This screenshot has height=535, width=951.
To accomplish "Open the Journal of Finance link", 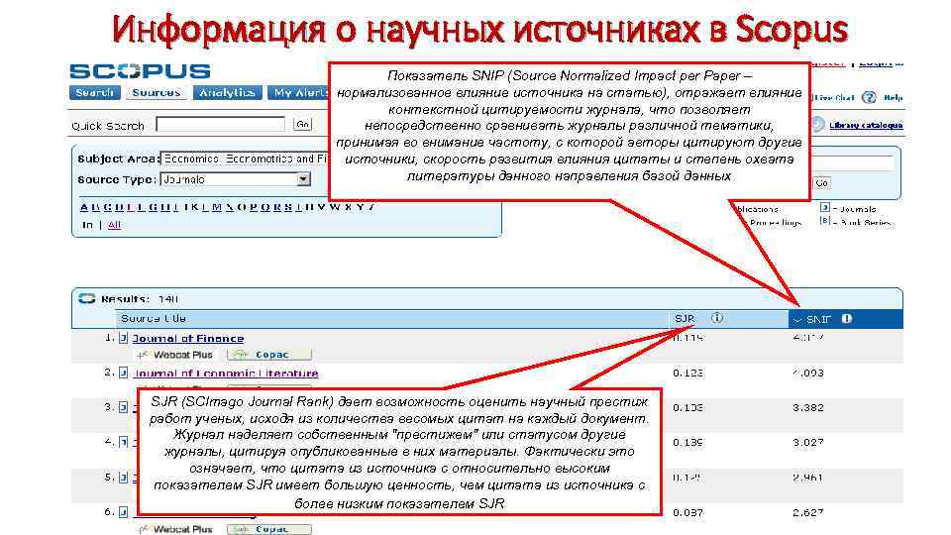I will click(x=188, y=339).
